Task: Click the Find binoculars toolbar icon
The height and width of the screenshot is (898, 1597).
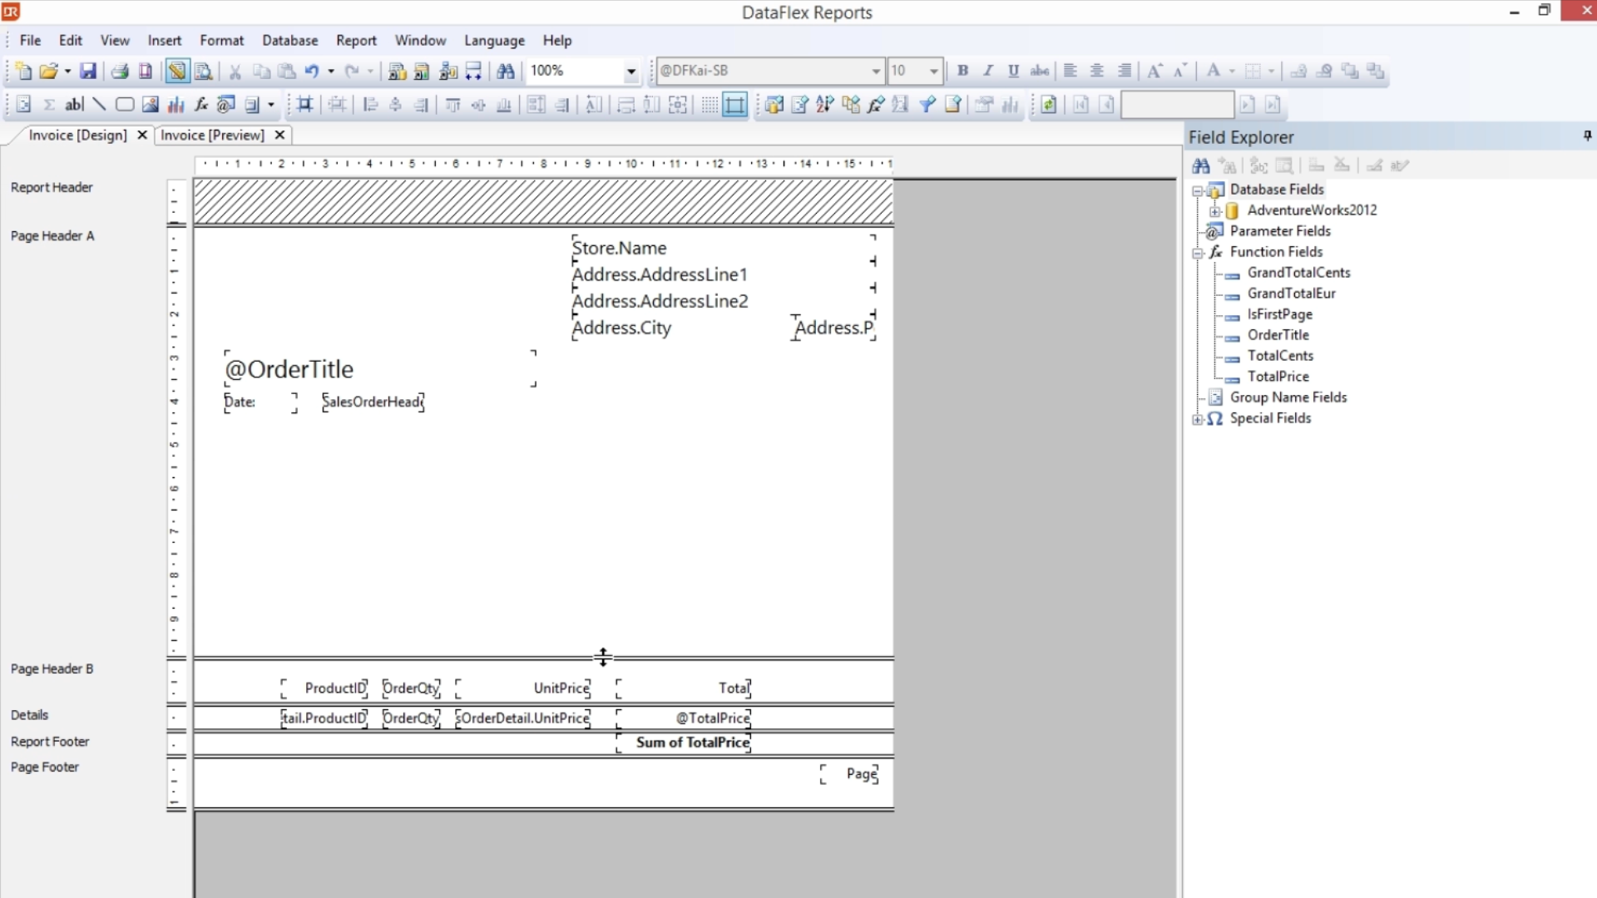Action: (x=505, y=72)
